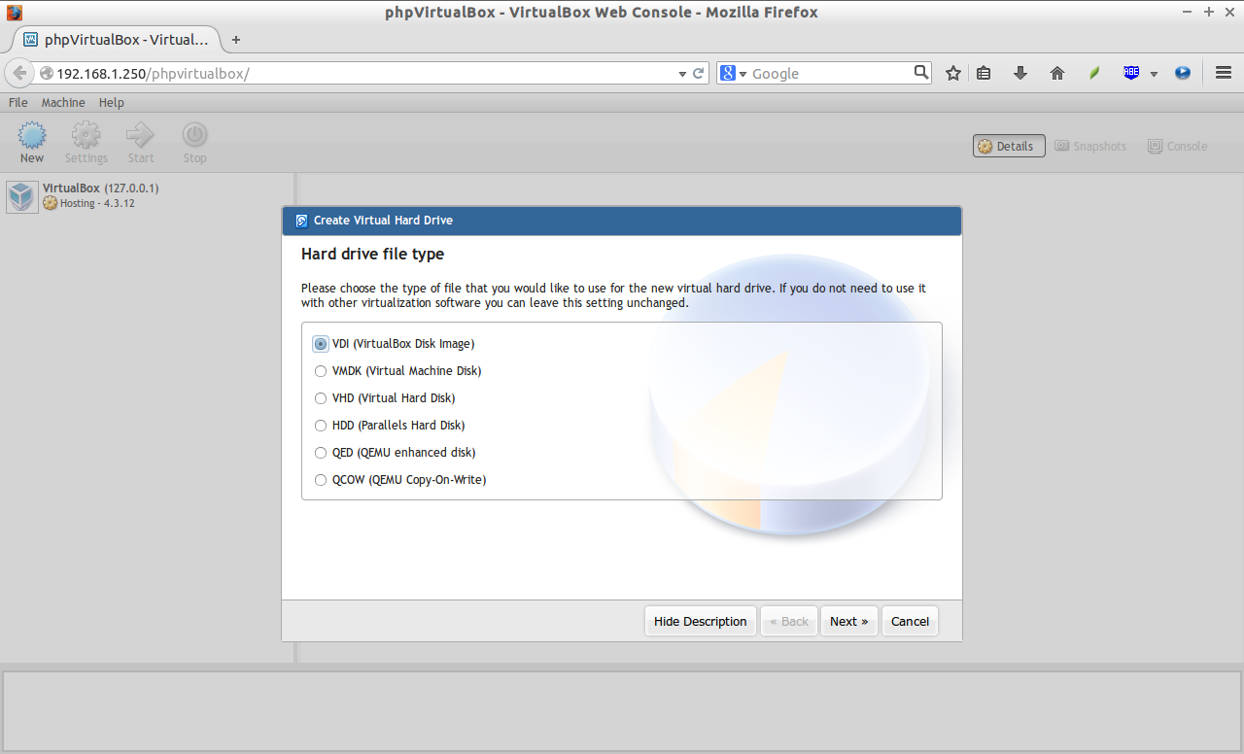The width and height of the screenshot is (1244, 754).
Task: Open the Machine menu
Action: click(63, 102)
